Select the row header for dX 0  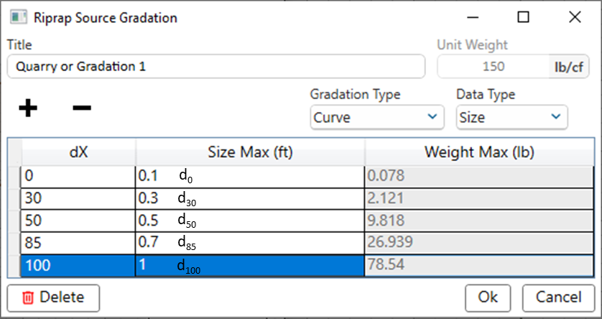pos(14,175)
